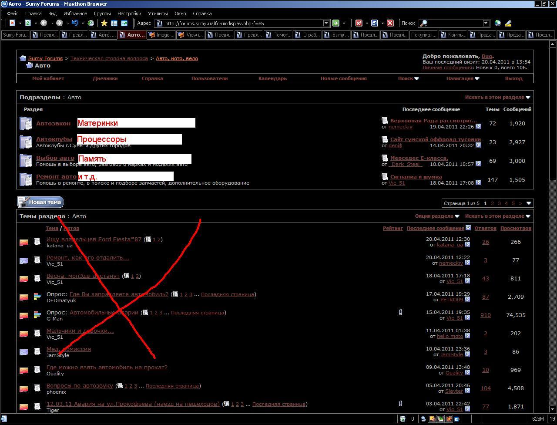557x425 pixels.
Task: Click the browser Back arrow button
Action: 44,23
